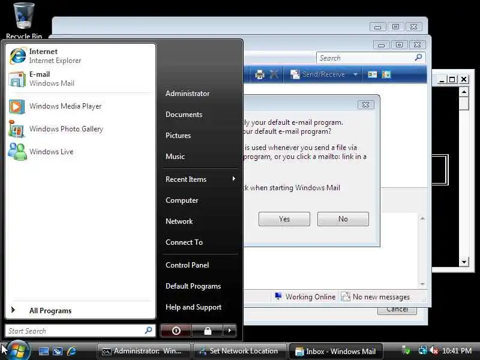This screenshot has height=360, width=480.
Task: Click Switch between windows quick launch icon
Action: tap(58, 351)
